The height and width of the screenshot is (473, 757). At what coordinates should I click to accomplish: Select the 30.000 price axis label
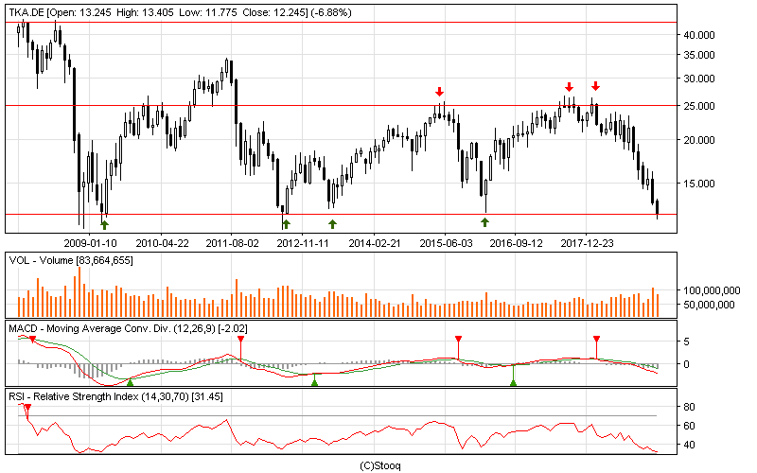[x=698, y=79]
